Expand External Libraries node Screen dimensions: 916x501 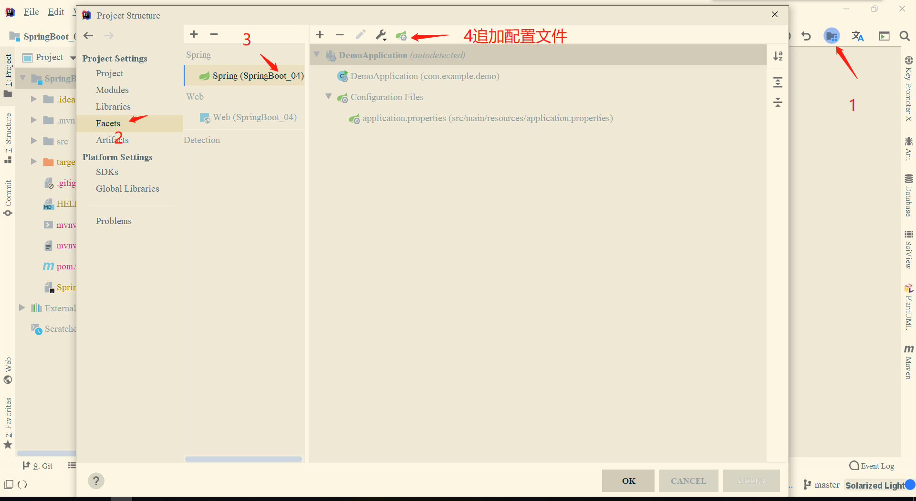[22, 308]
